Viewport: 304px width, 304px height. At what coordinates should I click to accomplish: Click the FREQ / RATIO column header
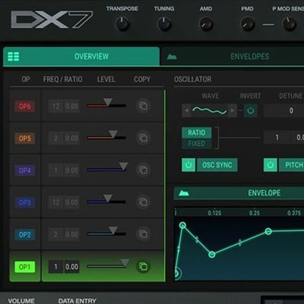coord(63,79)
